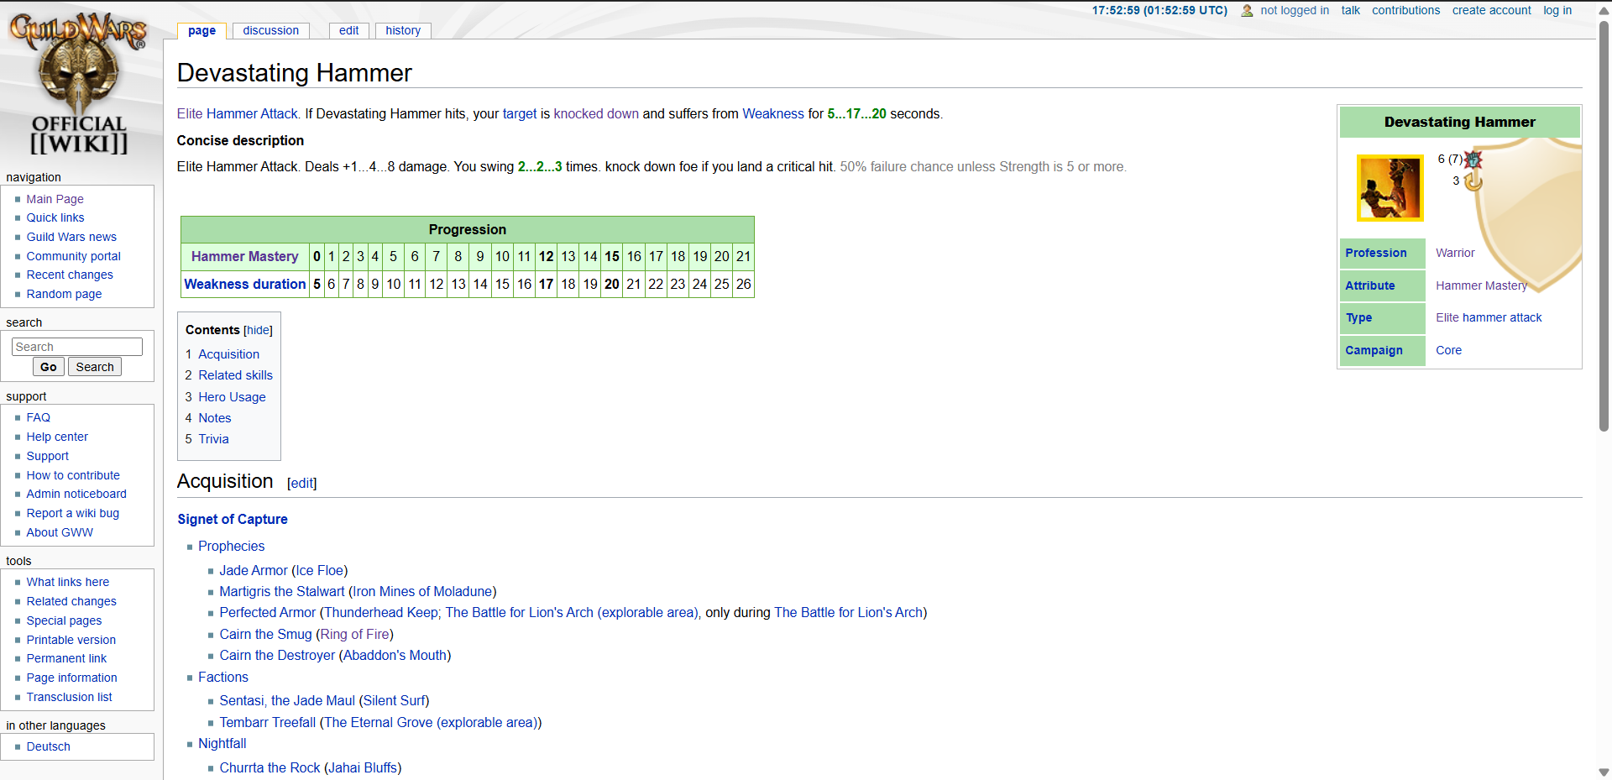Open Warrior profession in infobox
Screen dimensions: 1612x780
(1455, 253)
